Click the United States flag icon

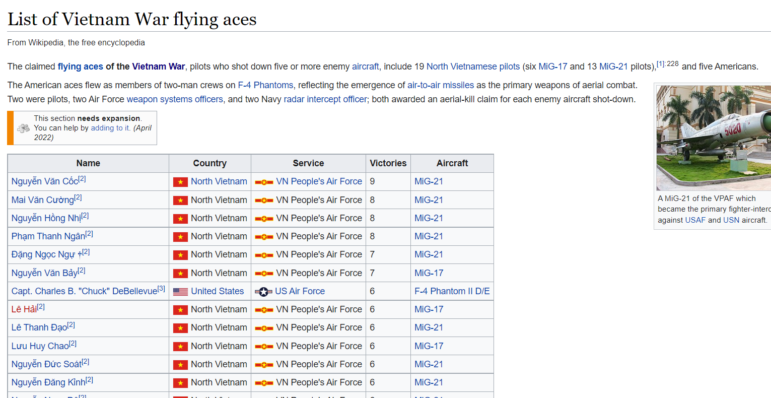coord(180,292)
